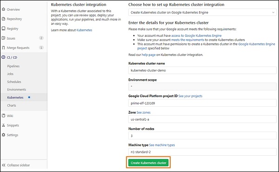Open Schedules submenu item

click(14, 82)
